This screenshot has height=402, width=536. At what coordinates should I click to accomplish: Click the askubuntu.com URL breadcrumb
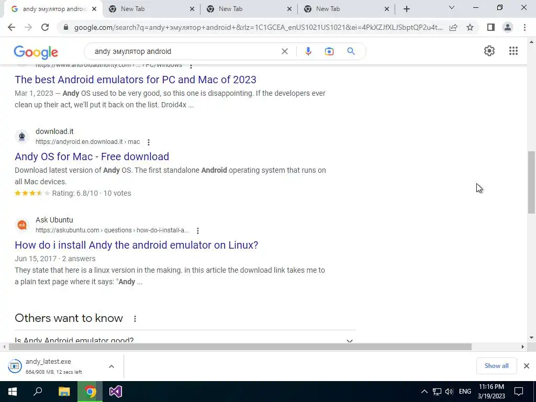(112, 230)
